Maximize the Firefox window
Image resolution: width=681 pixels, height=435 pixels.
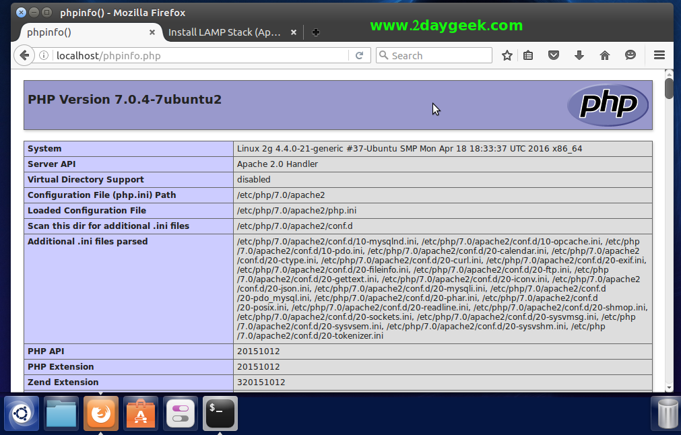click(47, 13)
